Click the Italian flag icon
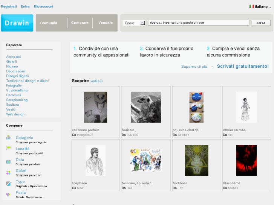The width and height of the screenshot is (274, 205). tap(252, 6)
